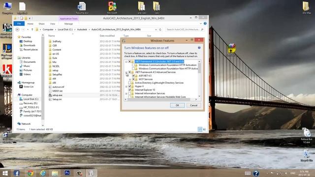Go back using Explorer's back arrow
This screenshot has height=177, width=315.
point(18,29)
